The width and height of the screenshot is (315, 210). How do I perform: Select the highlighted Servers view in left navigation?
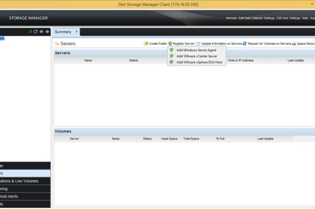point(25,173)
